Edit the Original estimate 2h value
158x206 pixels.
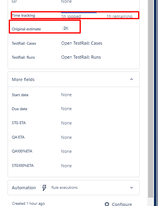(66, 28)
